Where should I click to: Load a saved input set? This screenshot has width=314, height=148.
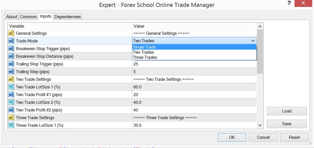coord(287,111)
